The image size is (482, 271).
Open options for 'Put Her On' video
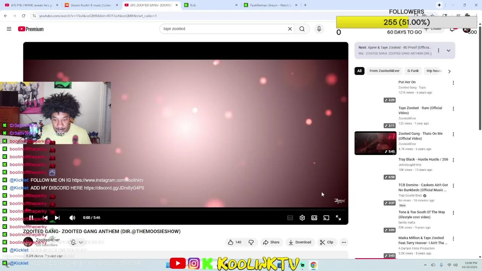(x=453, y=83)
